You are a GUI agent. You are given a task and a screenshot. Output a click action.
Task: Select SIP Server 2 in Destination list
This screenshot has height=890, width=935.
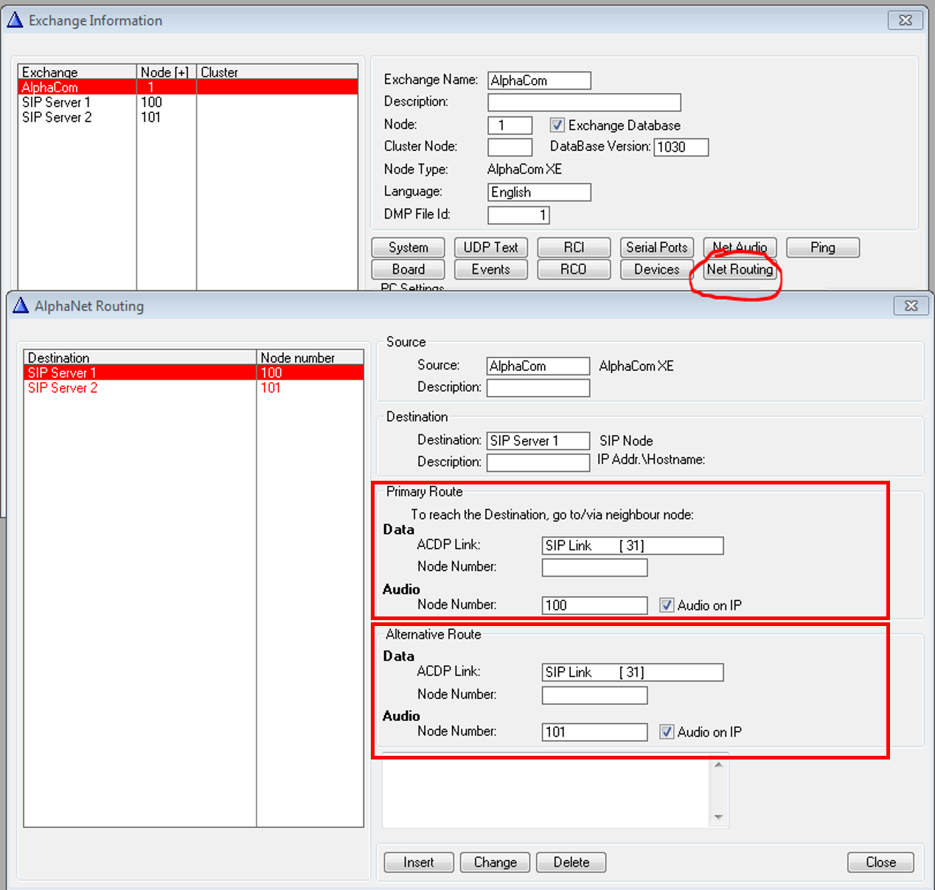point(194,388)
